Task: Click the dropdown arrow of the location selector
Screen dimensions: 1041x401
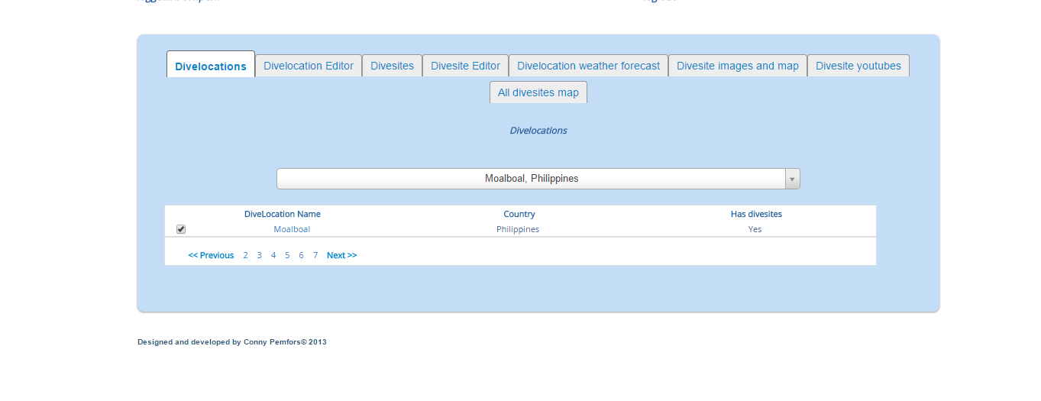Action: pos(792,179)
